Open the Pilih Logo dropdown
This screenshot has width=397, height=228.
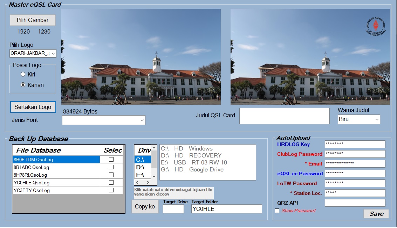[33, 53]
